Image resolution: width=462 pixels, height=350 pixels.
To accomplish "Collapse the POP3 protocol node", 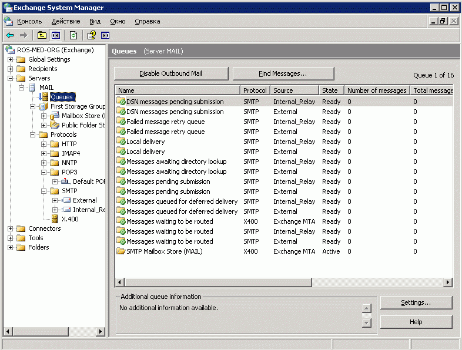I will (44, 172).
